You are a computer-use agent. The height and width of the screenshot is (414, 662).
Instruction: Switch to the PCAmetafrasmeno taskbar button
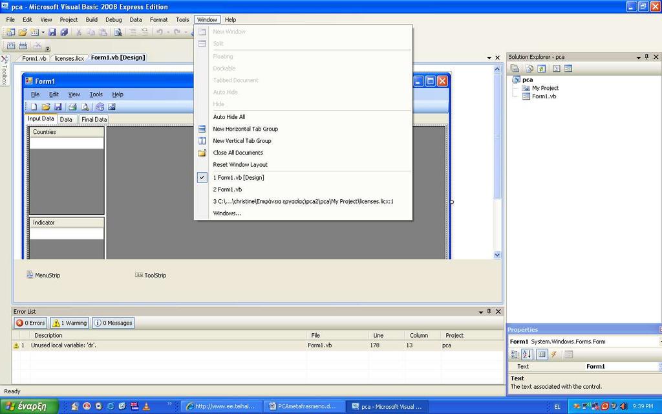point(305,406)
